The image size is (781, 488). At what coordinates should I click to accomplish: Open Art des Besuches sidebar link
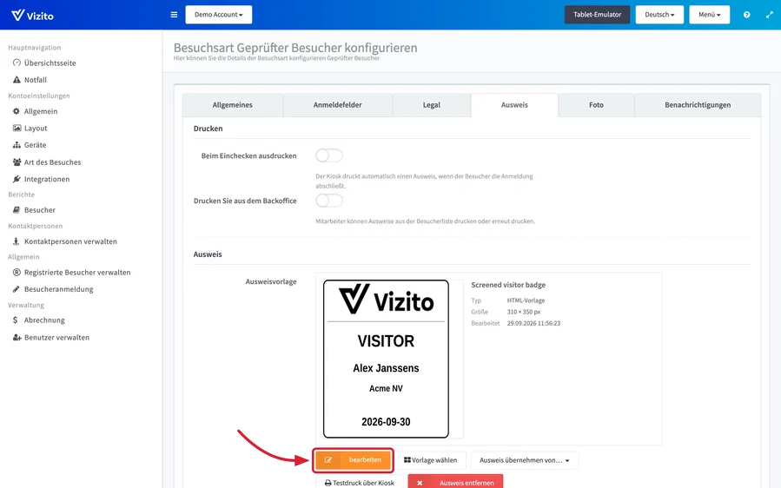(x=52, y=162)
